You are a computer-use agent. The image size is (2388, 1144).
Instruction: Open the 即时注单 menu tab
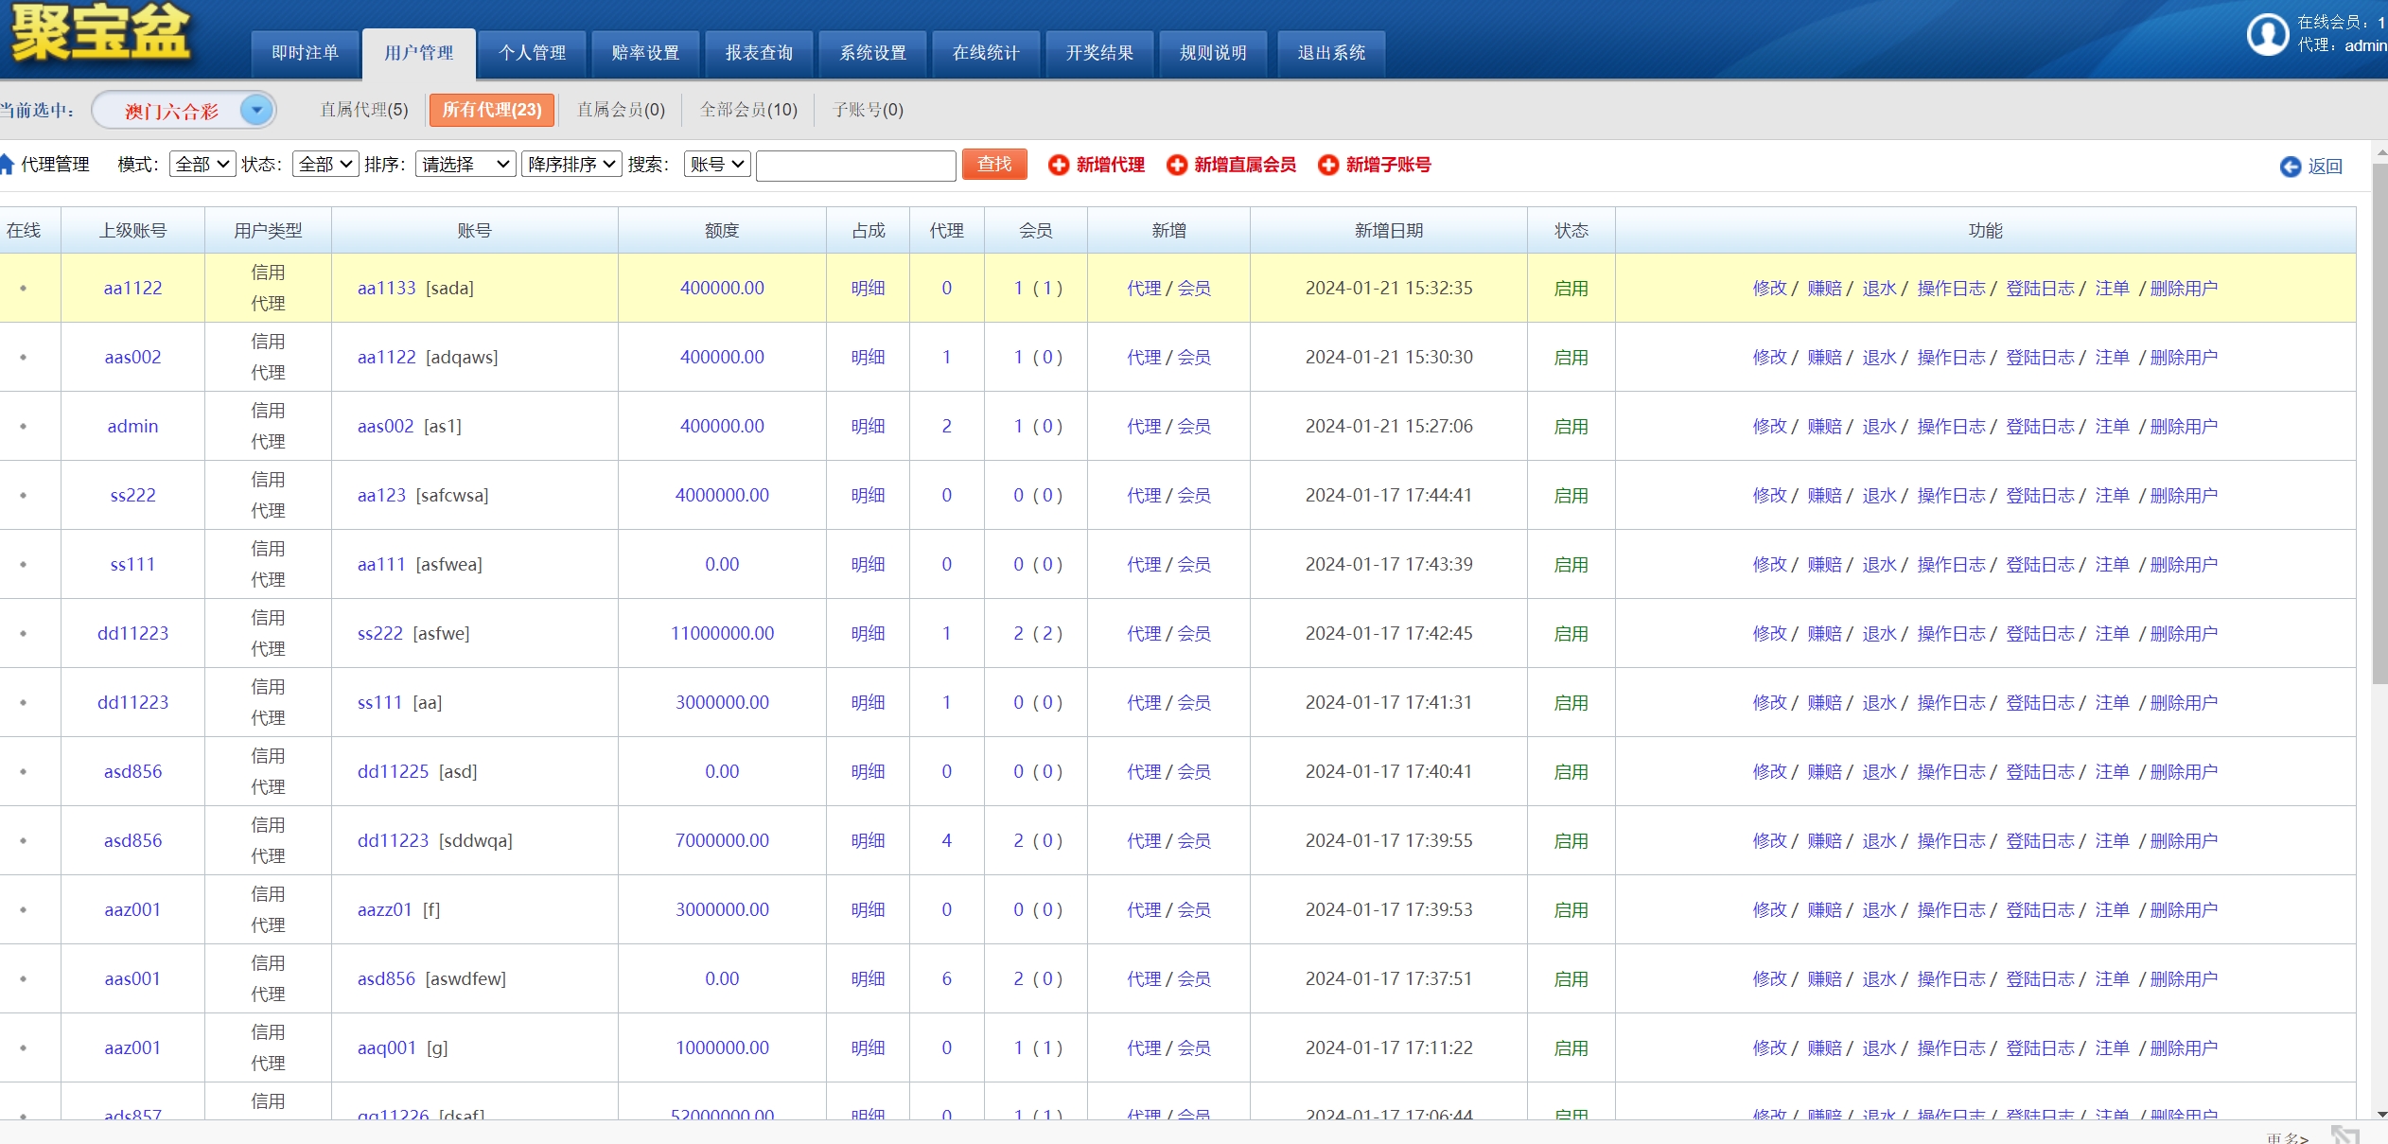pos(305,53)
